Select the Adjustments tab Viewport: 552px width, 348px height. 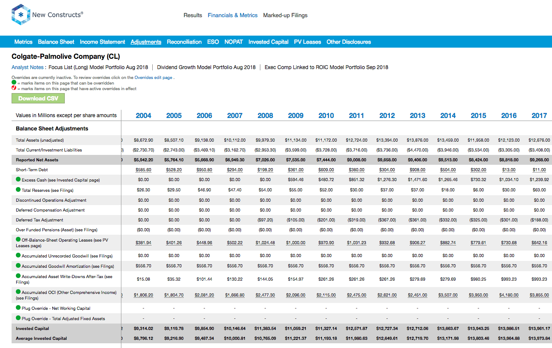point(146,42)
